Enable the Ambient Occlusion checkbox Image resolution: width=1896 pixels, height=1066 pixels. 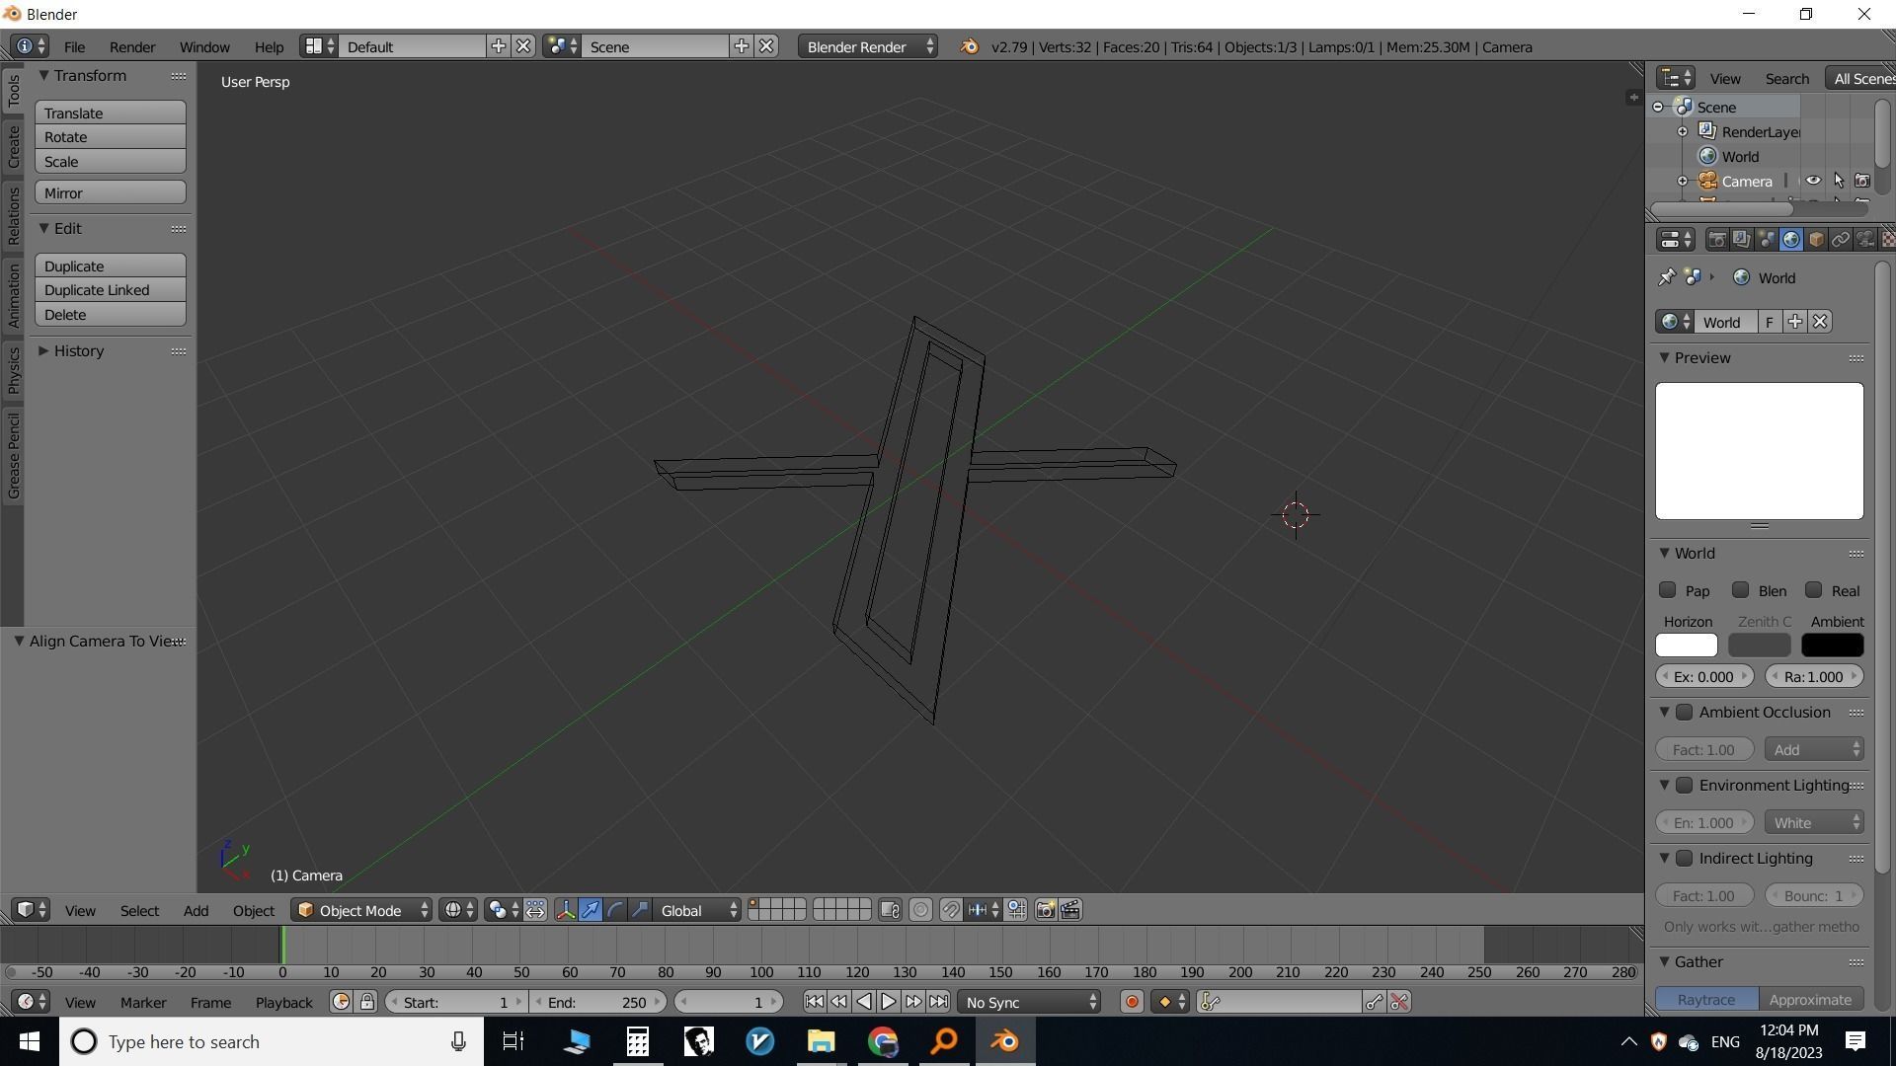tap(1685, 712)
